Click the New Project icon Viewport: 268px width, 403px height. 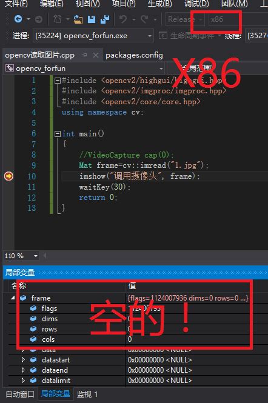click(x=57, y=19)
